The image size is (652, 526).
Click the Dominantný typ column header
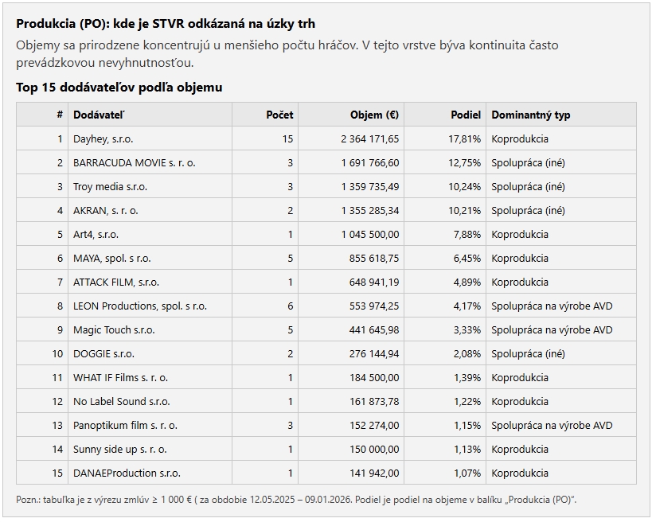click(531, 115)
